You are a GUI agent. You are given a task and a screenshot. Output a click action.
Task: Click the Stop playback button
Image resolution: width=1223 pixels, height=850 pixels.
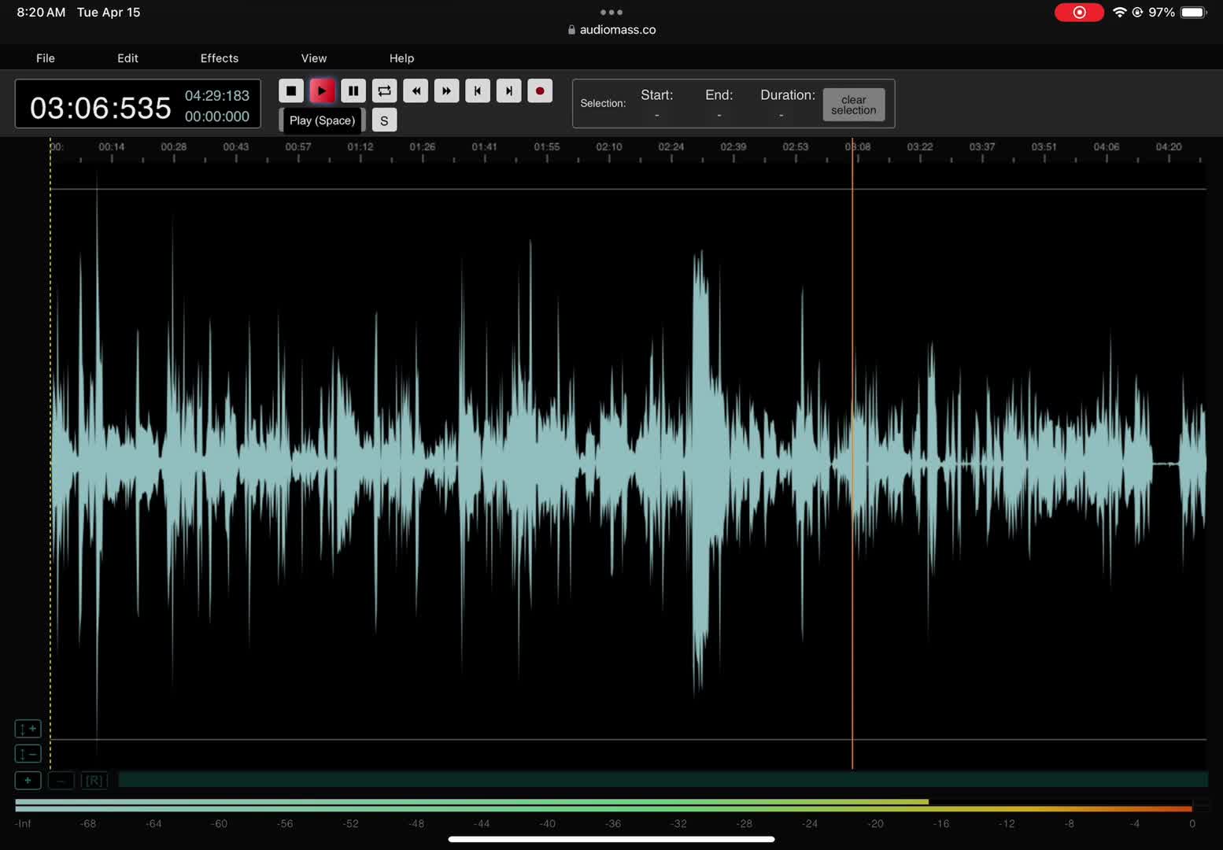tap(291, 91)
